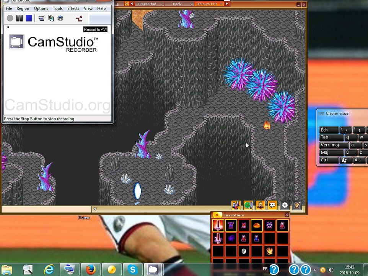Click the a key on Clavier visuel
Screen dimensions: 368x276
[355, 145]
